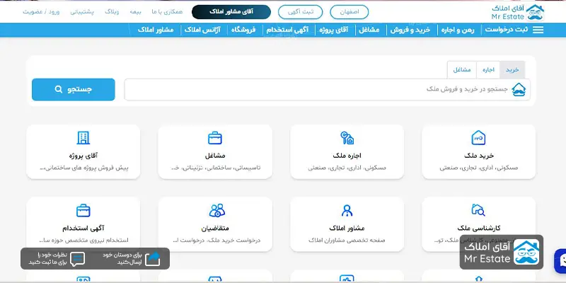Click the کارشناسی ملک magnifier house icon
The width and height of the screenshot is (566, 283).
tap(479, 210)
